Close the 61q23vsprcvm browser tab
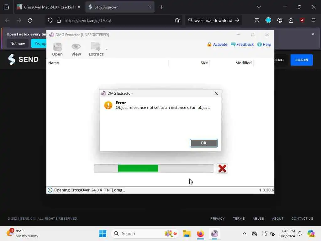Viewport: 321px width, 241px height. 150,7
